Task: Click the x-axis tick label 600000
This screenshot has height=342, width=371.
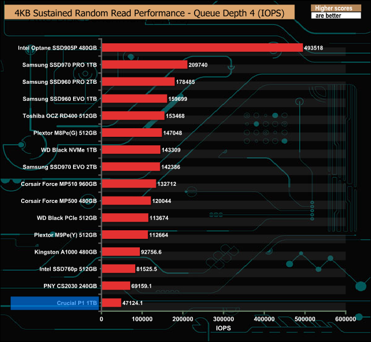Action: pyautogui.click(x=346, y=319)
